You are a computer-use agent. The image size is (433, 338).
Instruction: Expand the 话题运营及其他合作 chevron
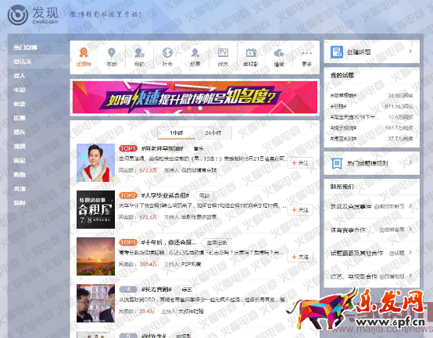point(410,253)
